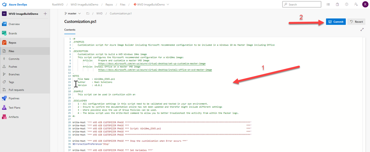Viewport: 370px width, 152px height.
Task: Click Customization.ps1 in the file path
Action: [x=121, y=13]
